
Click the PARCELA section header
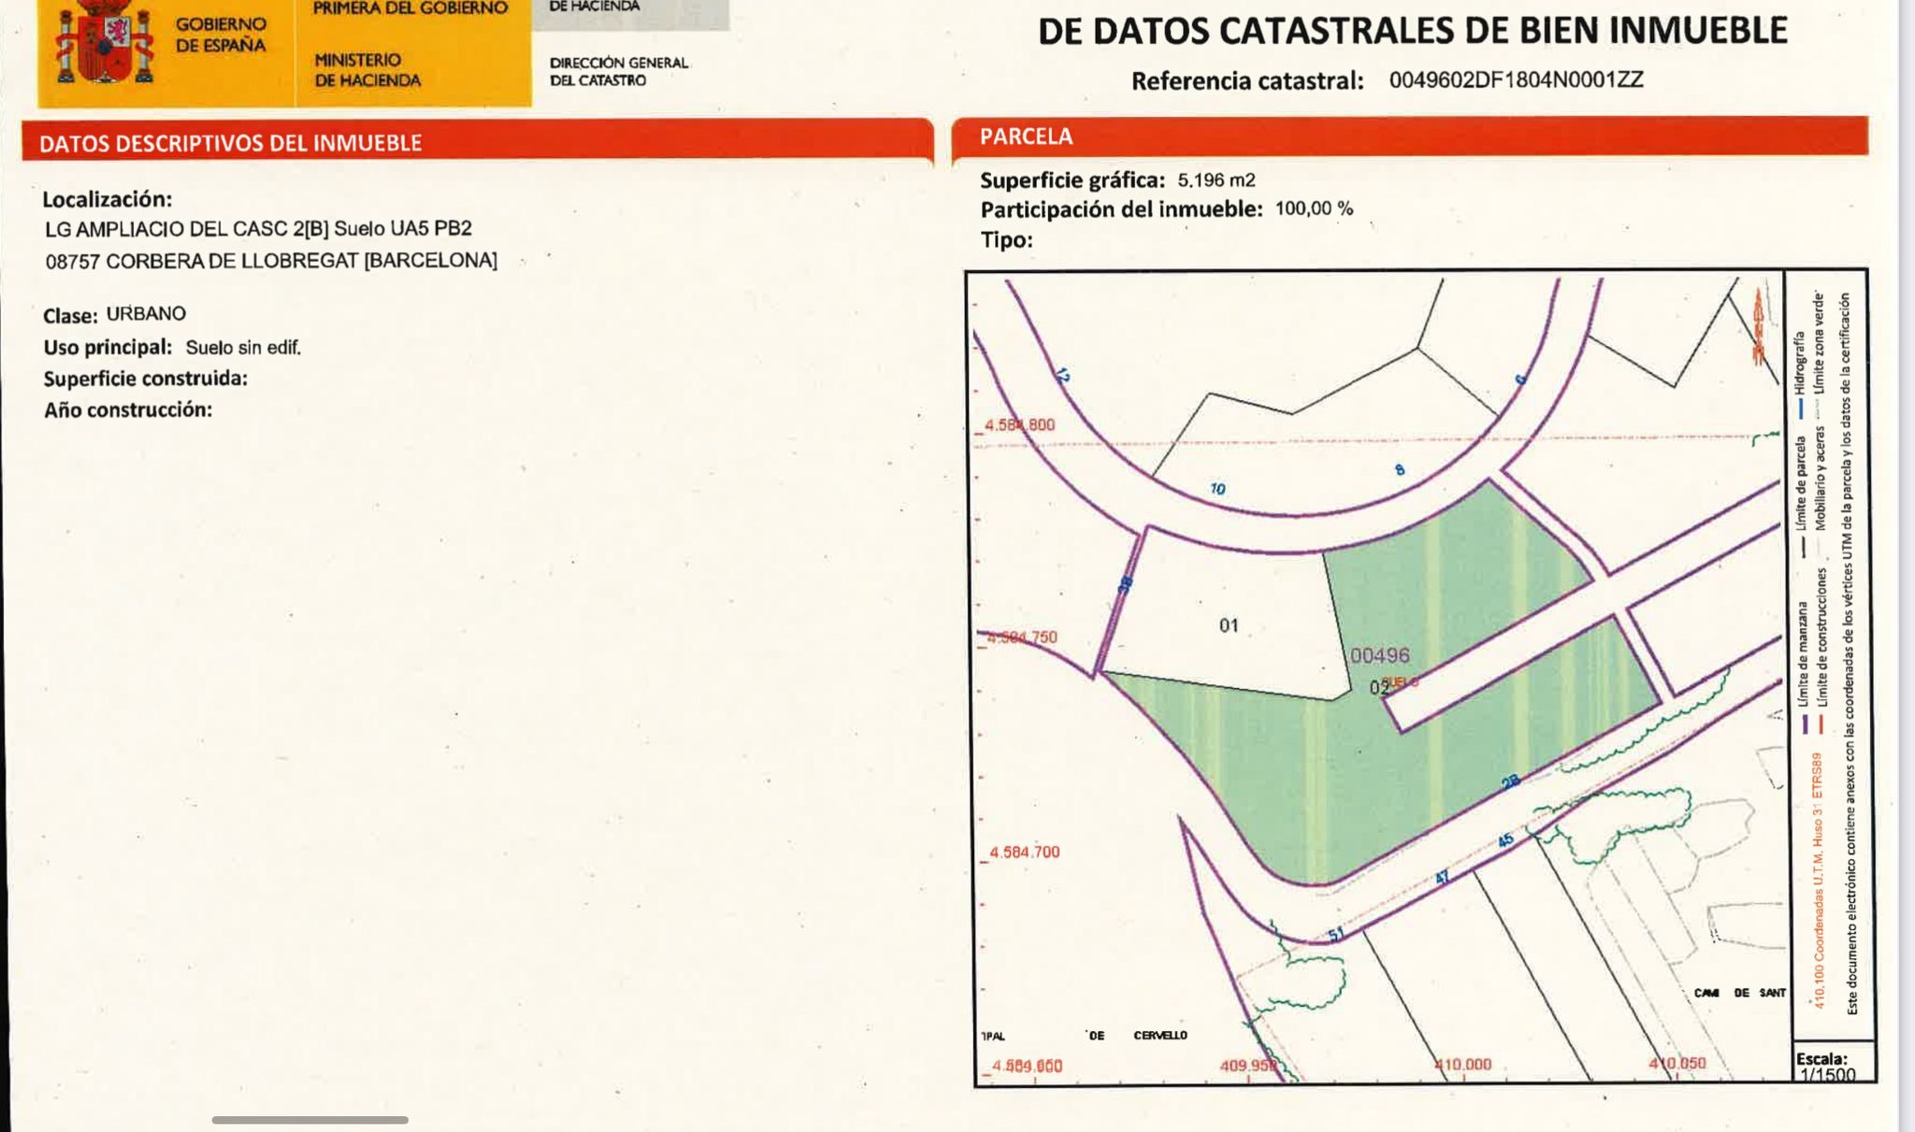pos(1027,136)
